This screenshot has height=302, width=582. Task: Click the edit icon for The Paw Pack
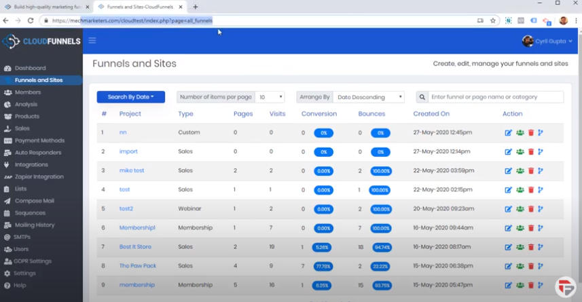click(509, 266)
